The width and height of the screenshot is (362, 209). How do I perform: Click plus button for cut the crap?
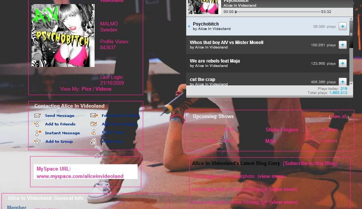click(x=343, y=81)
